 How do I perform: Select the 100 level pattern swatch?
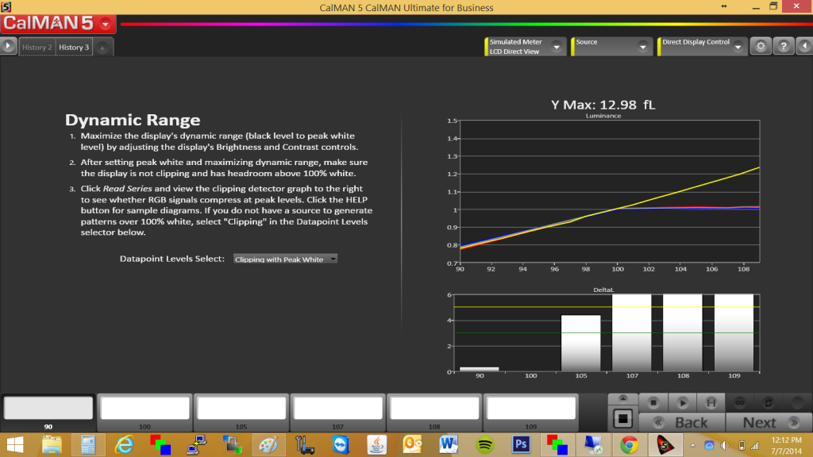[x=144, y=408]
